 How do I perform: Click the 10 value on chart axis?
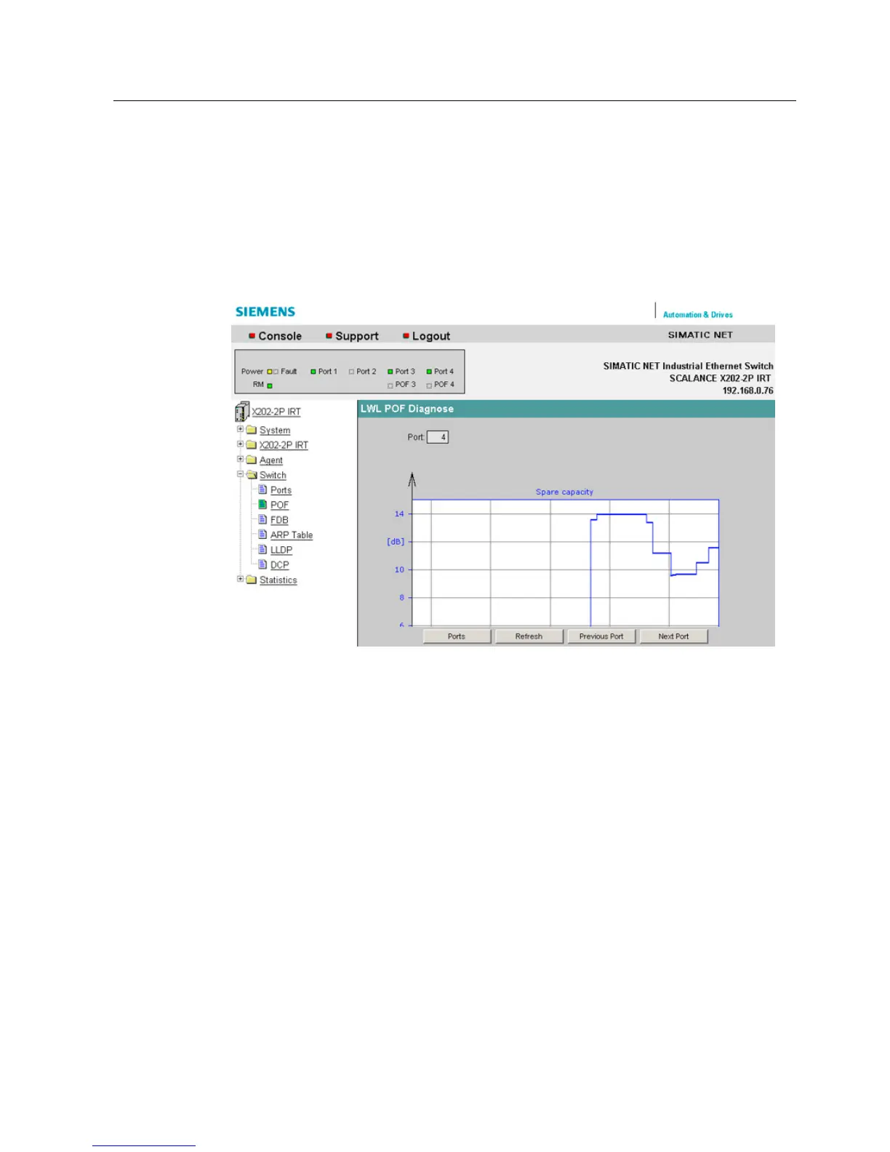399,570
